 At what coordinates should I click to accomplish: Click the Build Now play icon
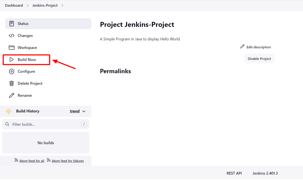(x=12, y=60)
